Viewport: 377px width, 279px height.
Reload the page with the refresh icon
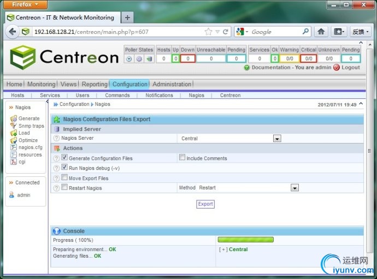tap(225, 32)
